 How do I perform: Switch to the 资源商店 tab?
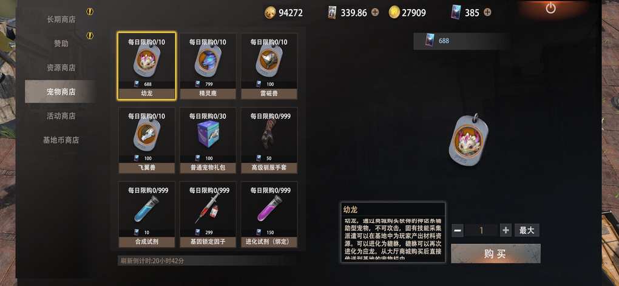click(x=61, y=67)
